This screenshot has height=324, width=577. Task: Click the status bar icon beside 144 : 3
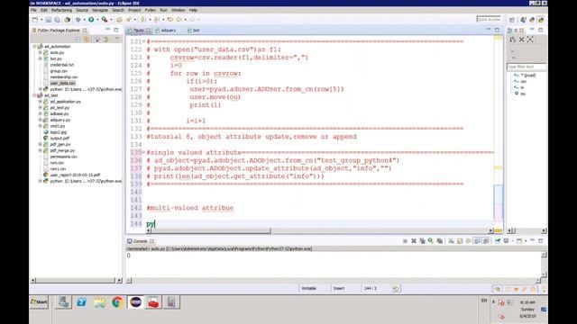click(x=396, y=288)
